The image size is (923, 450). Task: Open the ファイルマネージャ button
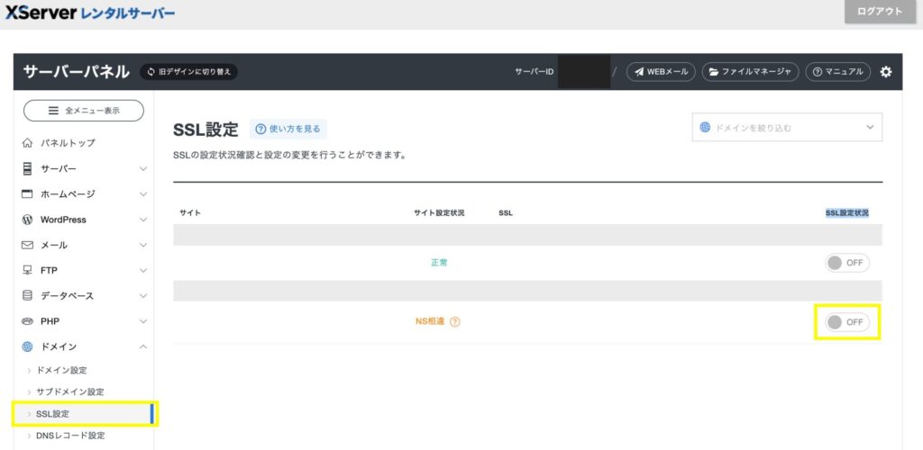point(750,72)
